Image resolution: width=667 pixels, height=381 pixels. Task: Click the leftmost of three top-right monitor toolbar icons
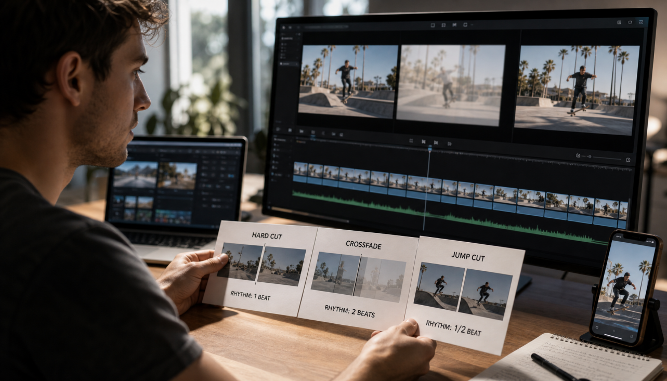click(x=619, y=22)
